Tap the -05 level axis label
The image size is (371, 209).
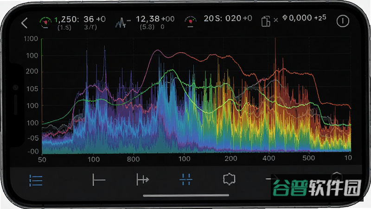(33, 138)
